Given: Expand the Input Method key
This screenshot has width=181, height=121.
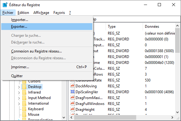Looking at the screenshot, I should click(19, 98).
